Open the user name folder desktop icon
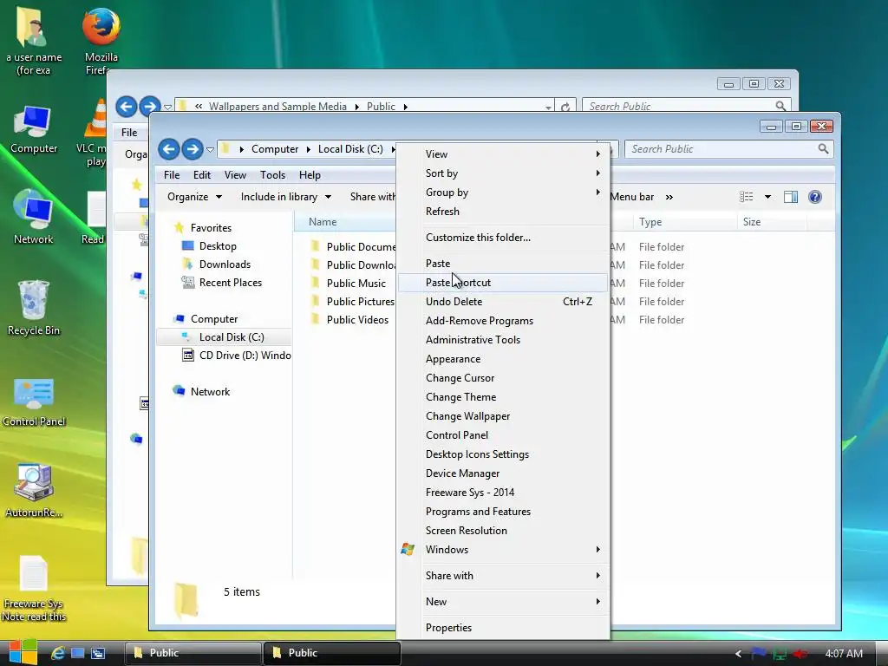This screenshot has height=666, width=888. coord(34,41)
